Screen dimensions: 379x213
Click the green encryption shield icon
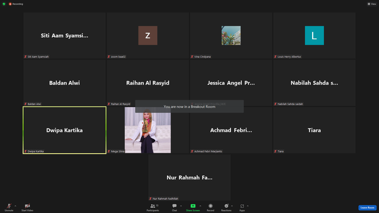point(4,4)
